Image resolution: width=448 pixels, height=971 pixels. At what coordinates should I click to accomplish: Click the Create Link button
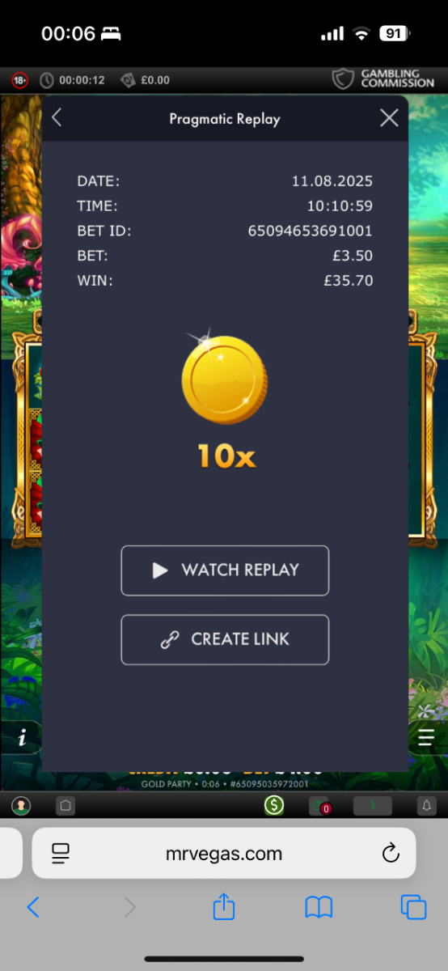[225, 639]
